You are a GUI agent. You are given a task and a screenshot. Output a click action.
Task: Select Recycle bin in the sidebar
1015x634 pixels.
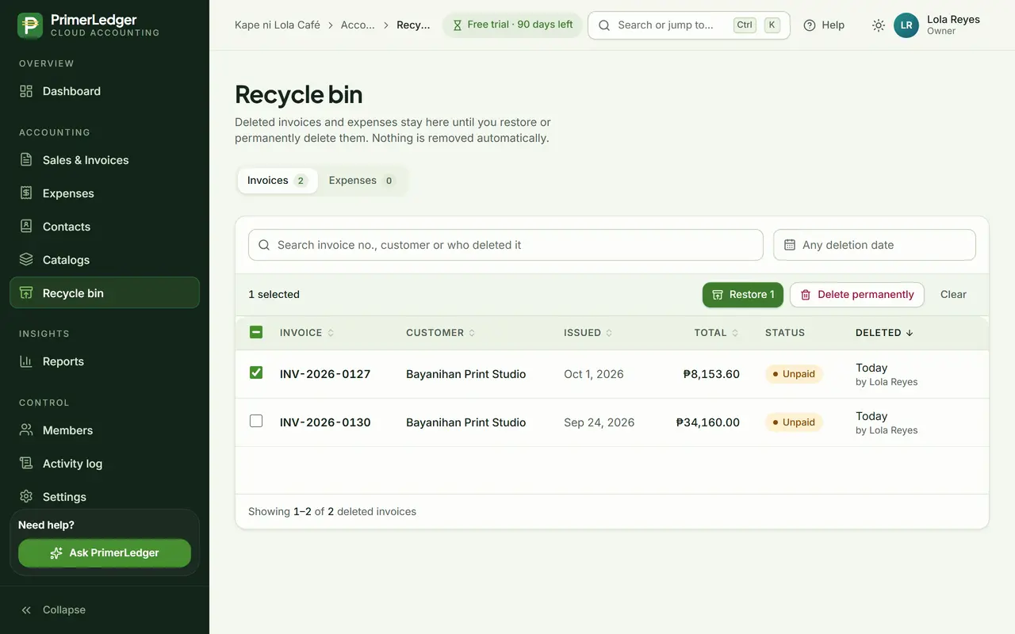(x=105, y=293)
